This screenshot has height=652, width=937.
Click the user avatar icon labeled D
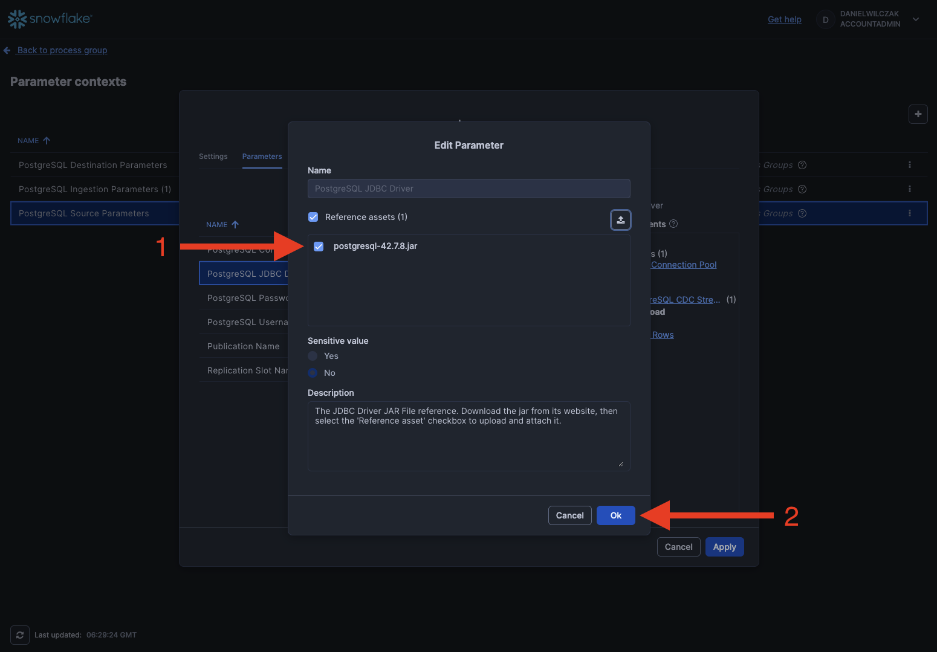click(x=825, y=20)
